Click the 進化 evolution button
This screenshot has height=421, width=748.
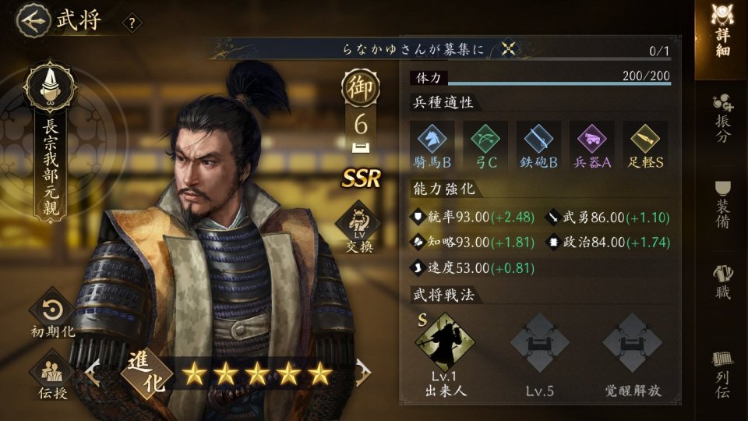click(147, 373)
